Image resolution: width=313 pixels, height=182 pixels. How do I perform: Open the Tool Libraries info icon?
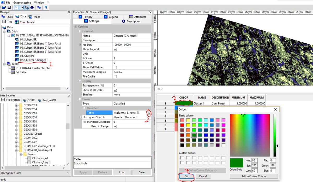point(32,8)
